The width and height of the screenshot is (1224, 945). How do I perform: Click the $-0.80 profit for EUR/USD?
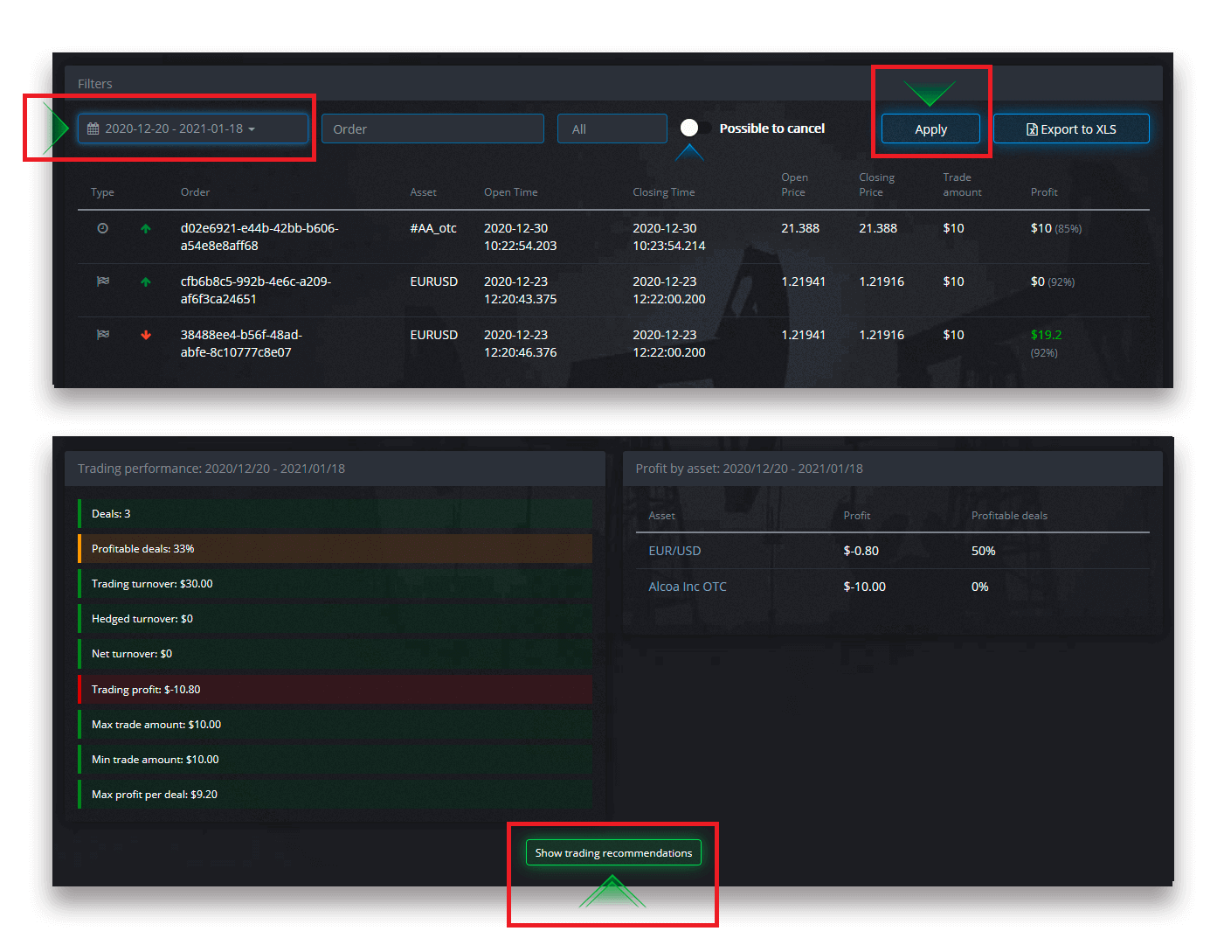861,551
